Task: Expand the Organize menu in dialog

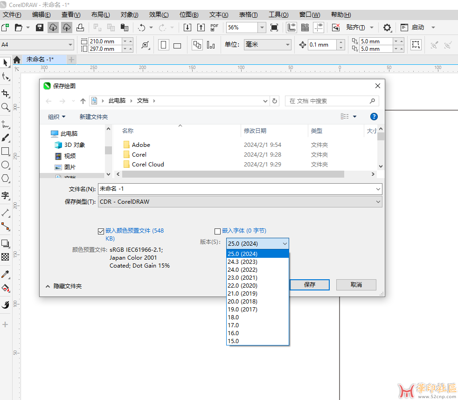Action: (x=56, y=117)
